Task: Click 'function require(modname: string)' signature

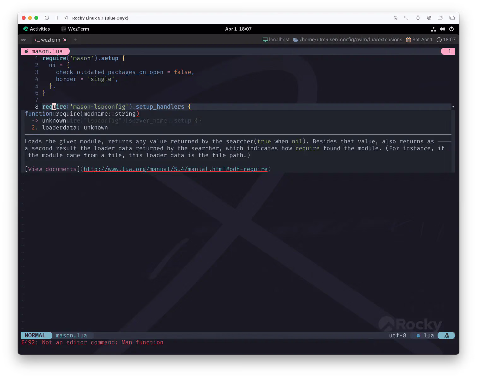Action: [82, 114]
